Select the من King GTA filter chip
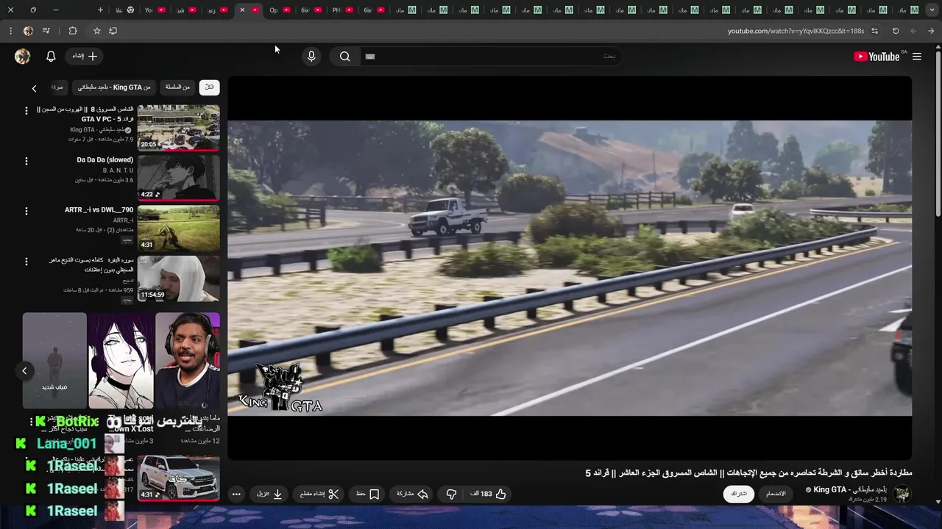This screenshot has height=529, width=942. pos(114,87)
